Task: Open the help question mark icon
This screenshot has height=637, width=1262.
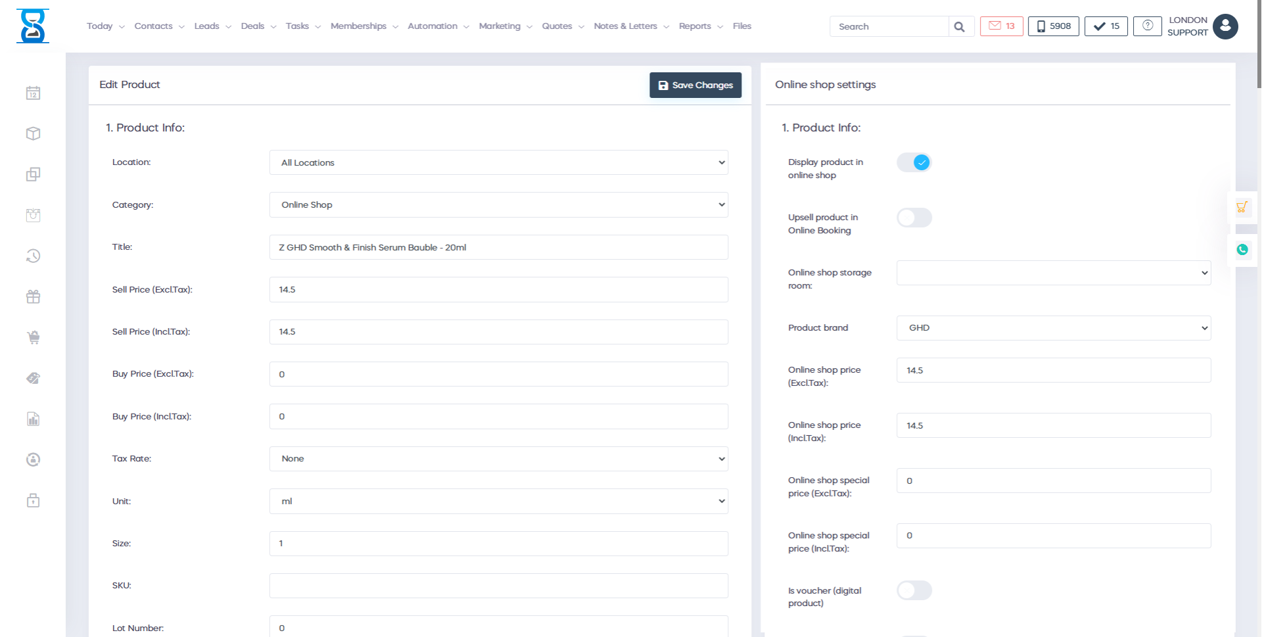Action: [x=1147, y=26]
